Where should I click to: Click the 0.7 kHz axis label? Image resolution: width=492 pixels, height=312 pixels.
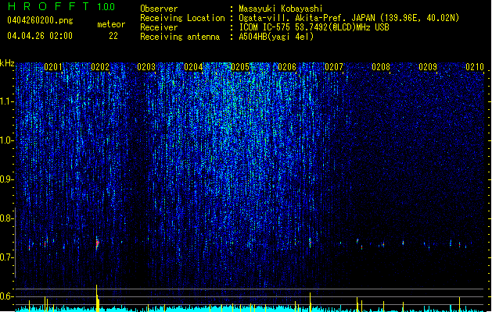click(x=6, y=257)
